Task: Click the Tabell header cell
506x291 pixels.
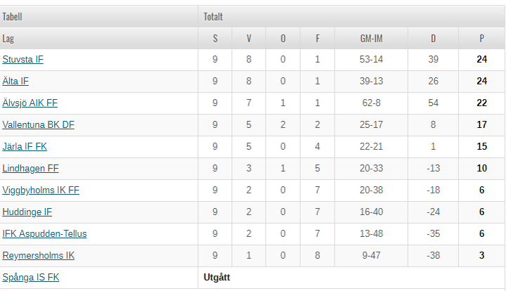Action: (99, 16)
